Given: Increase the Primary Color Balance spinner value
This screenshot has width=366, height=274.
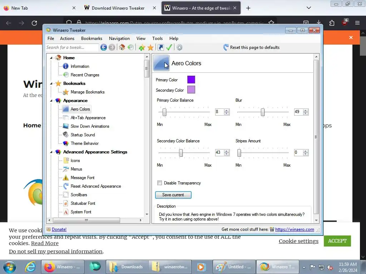Looking at the screenshot, I should [x=226, y=111].
